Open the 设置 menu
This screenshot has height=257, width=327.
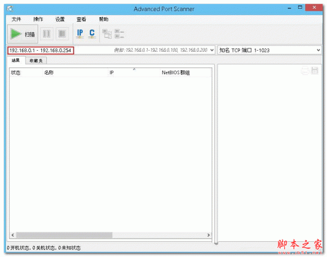tap(60, 20)
